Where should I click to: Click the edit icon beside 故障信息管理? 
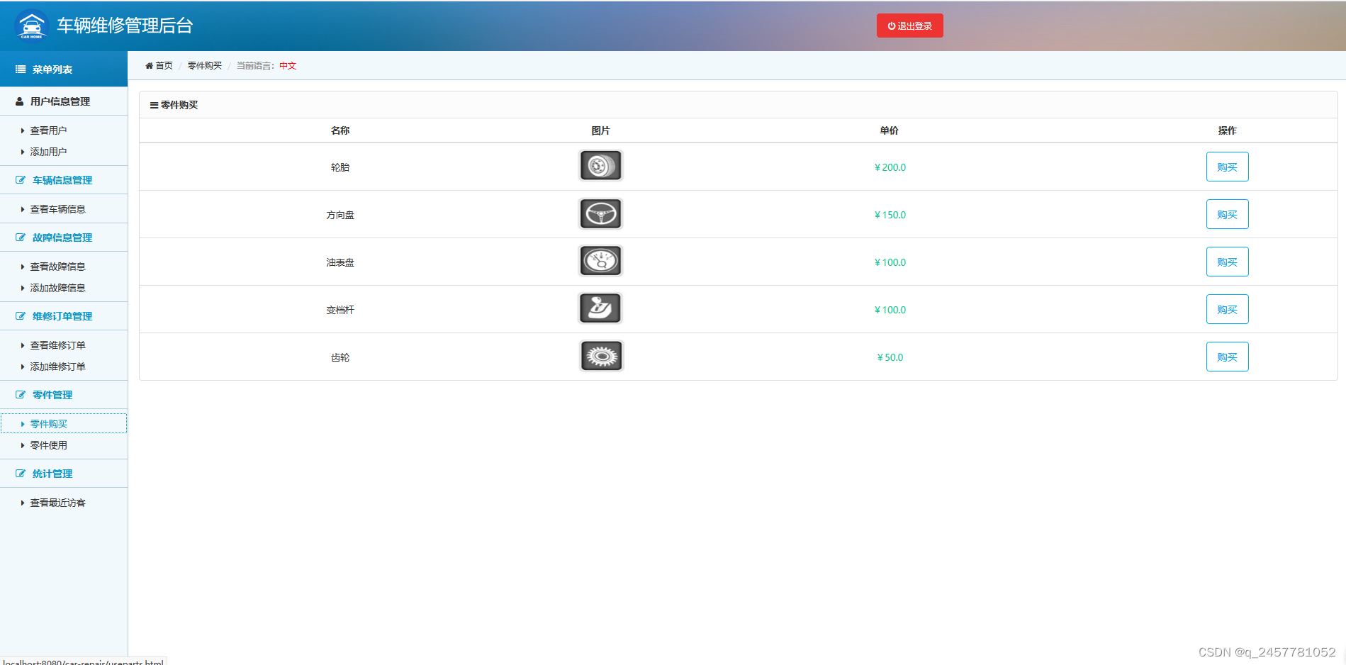[x=21, y=238]
